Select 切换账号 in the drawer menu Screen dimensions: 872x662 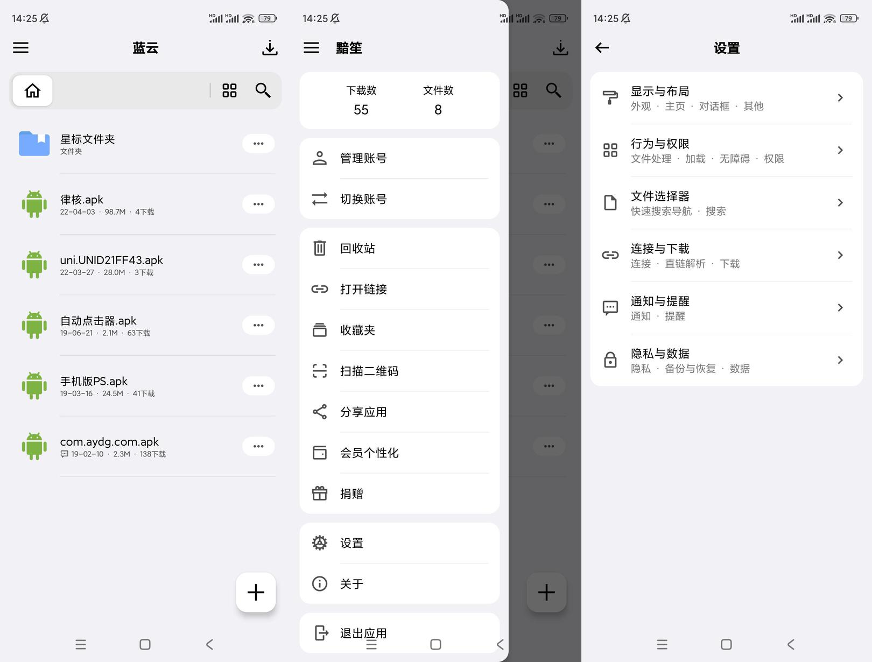399,199
